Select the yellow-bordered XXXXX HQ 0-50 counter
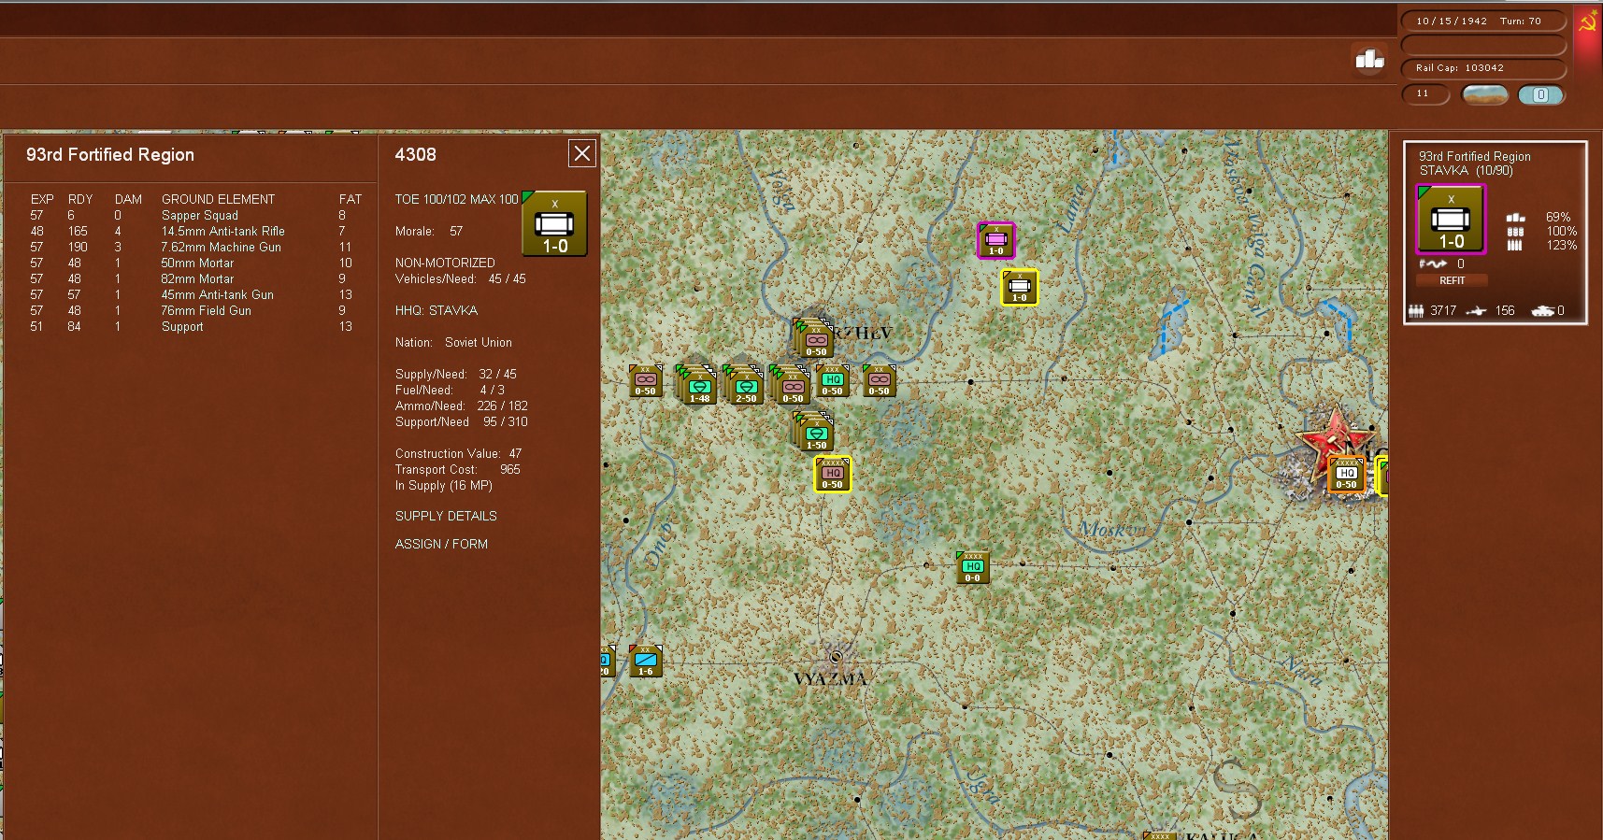The width and height of the screenshot is (1603, 840). coord(833,474)
